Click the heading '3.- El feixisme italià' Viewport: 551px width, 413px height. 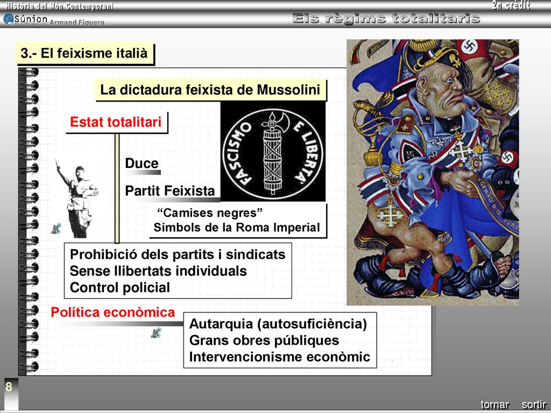(x=84, y=53)
